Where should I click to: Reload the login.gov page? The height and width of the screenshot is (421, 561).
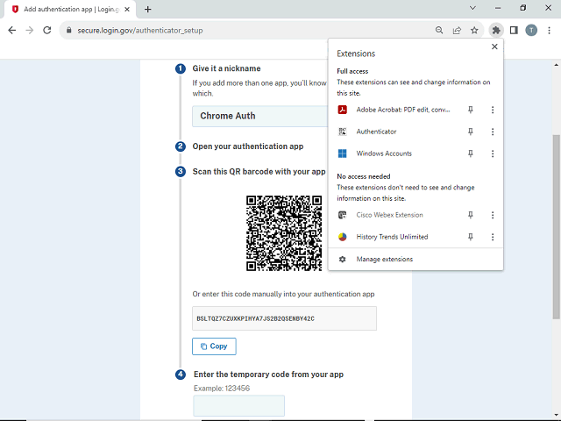coord(46,31)
